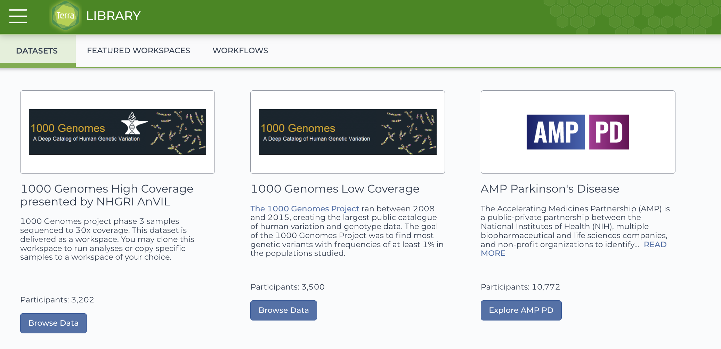This screenshot has height=349, width=721.
Task: Click the Explore AMP PD button
Action: [x=521, y=310]
